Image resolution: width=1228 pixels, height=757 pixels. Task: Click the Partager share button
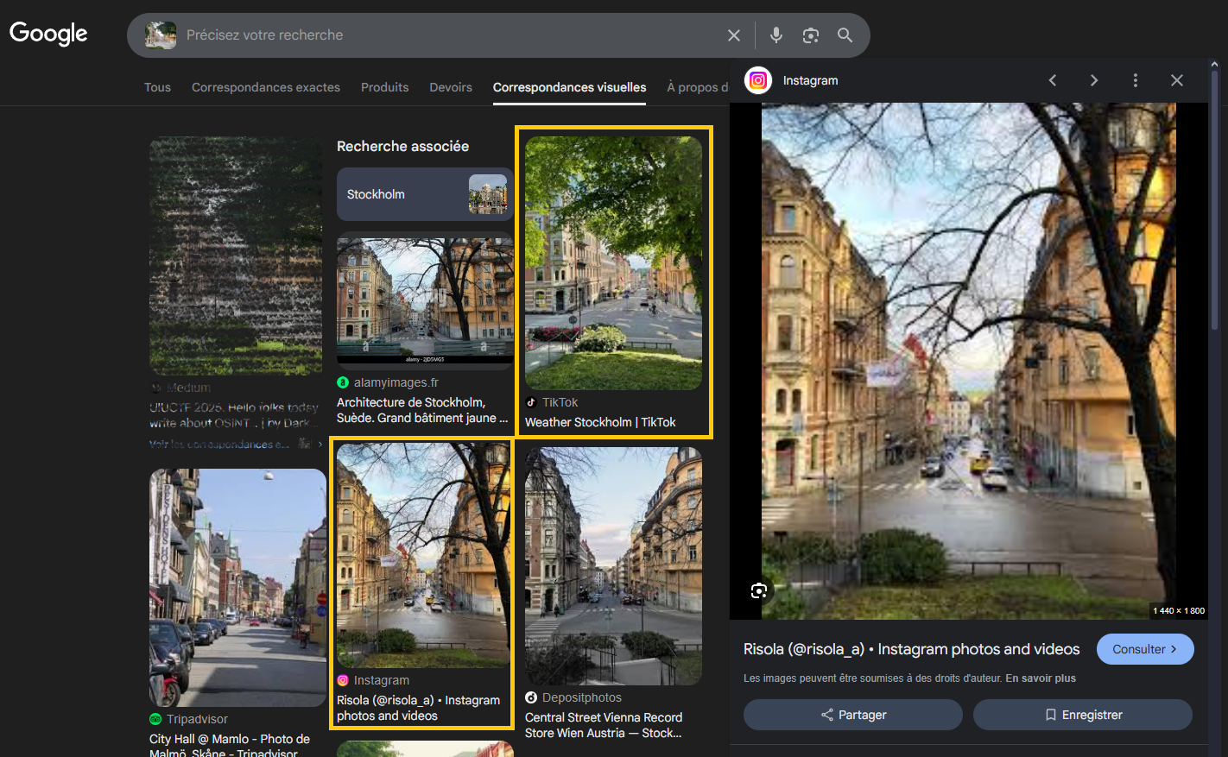pyautogui.click(x=853, y=715)
